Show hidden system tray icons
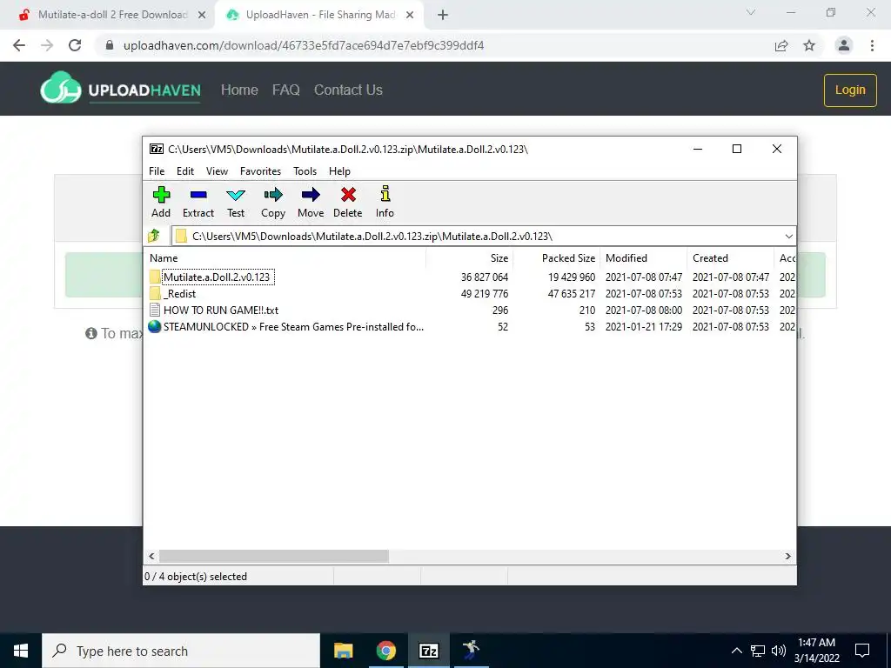Viewport: 891px width, 668px height. tap(736, 651)
